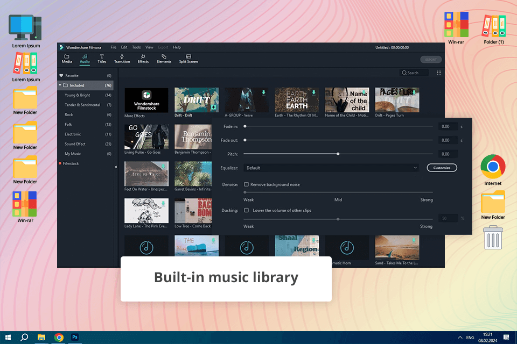Open the Edit menu

(124, 47)
